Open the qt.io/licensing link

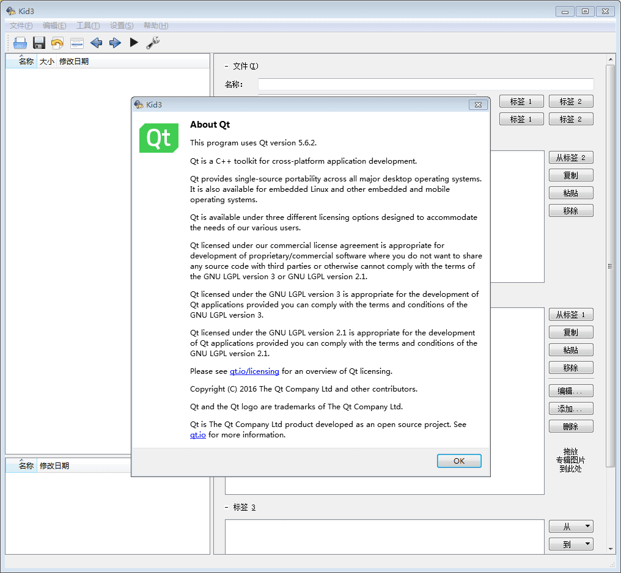coord(254,371)
